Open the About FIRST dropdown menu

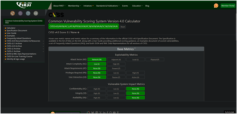tap(59, 6)
